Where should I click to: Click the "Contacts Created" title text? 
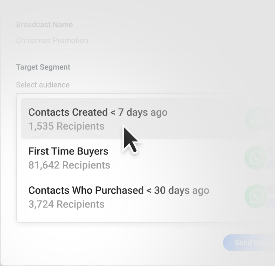click(68, 112)
